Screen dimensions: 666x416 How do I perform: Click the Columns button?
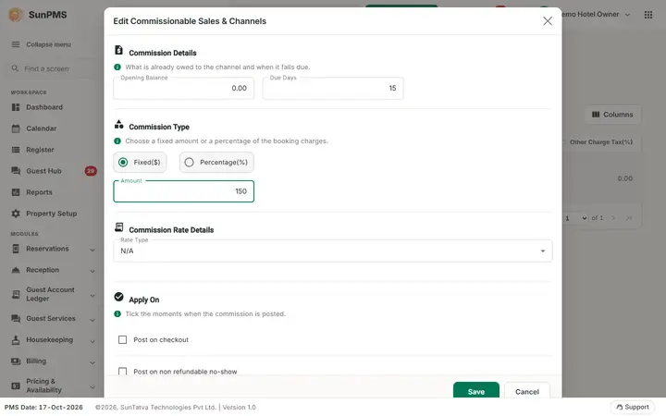click(x=612, y=115)
